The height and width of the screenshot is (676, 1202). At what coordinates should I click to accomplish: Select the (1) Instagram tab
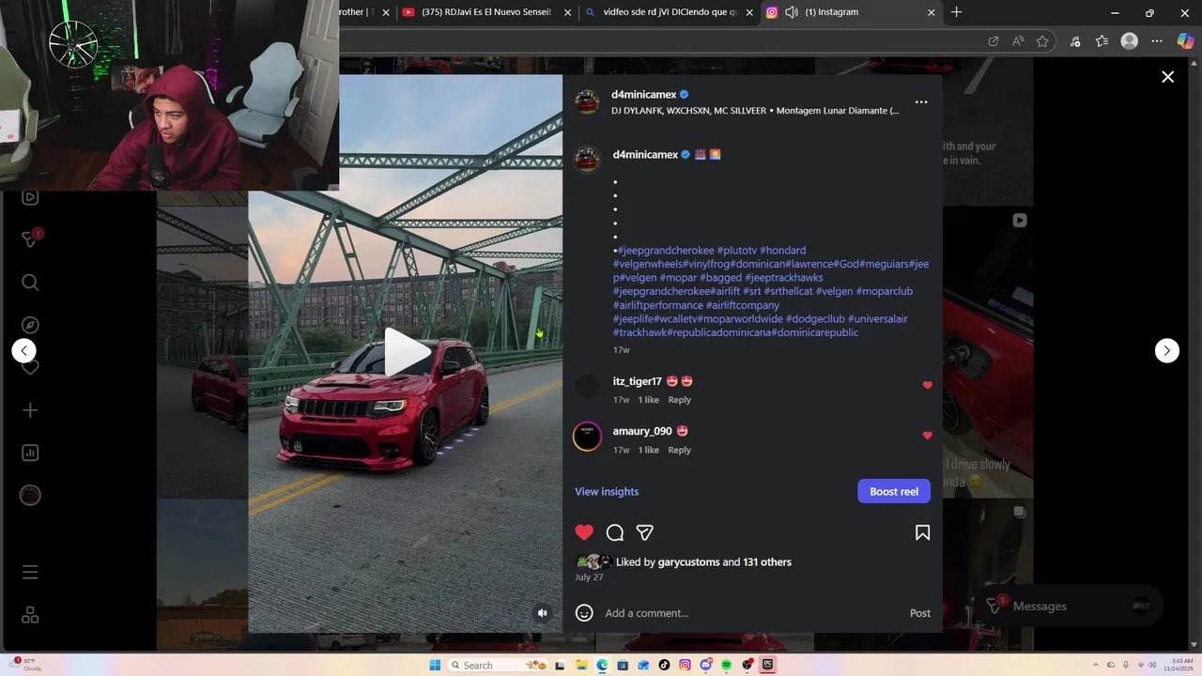pyautogui.click(x=852, y=12)
